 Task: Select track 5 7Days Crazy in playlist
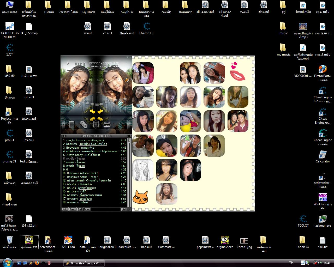click(94, 155)
